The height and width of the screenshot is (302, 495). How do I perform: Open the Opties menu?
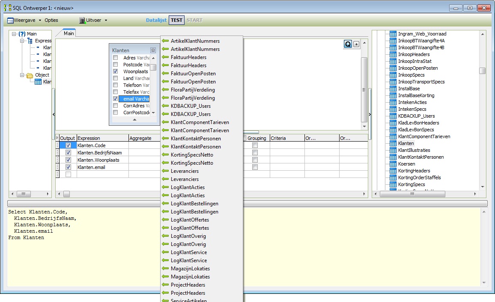(x=51, y=20)
